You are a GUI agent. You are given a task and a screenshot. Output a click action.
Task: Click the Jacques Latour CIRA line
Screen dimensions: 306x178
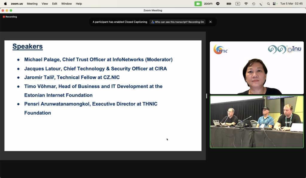95,69
